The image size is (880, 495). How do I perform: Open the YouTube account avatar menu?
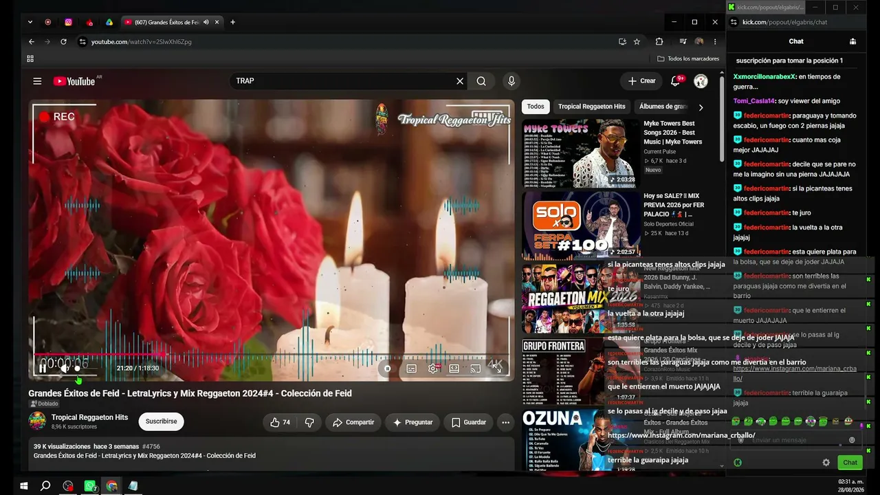click(701, 81)
